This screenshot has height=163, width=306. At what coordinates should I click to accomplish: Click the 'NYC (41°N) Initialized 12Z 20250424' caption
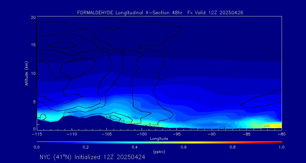[x=92, y=157]
